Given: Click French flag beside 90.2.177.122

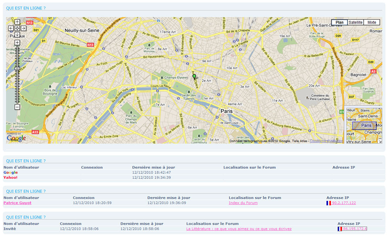Looking at the screenshot, I should (329, 203).
